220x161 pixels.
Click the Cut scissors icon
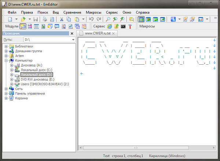pos(62,19)
